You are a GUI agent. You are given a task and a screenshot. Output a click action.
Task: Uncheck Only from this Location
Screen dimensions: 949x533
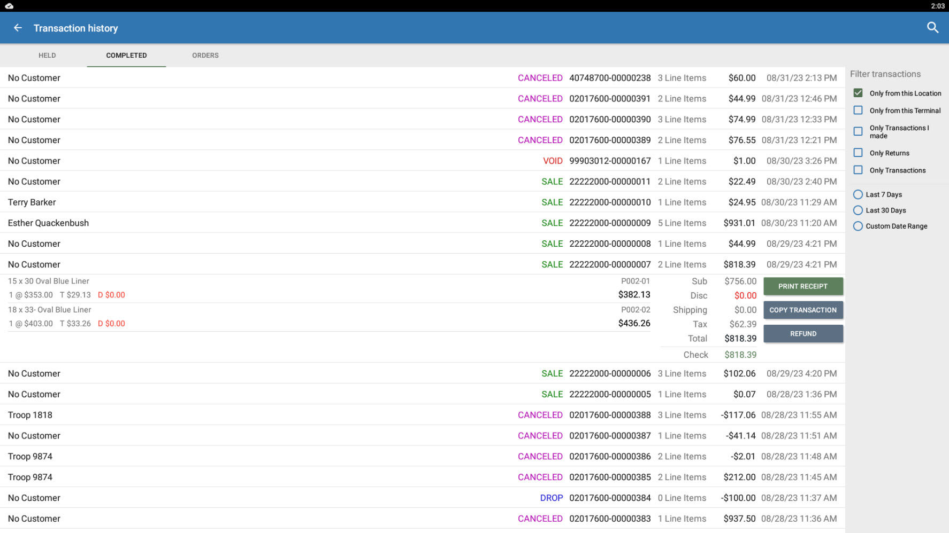coord(858,93)
